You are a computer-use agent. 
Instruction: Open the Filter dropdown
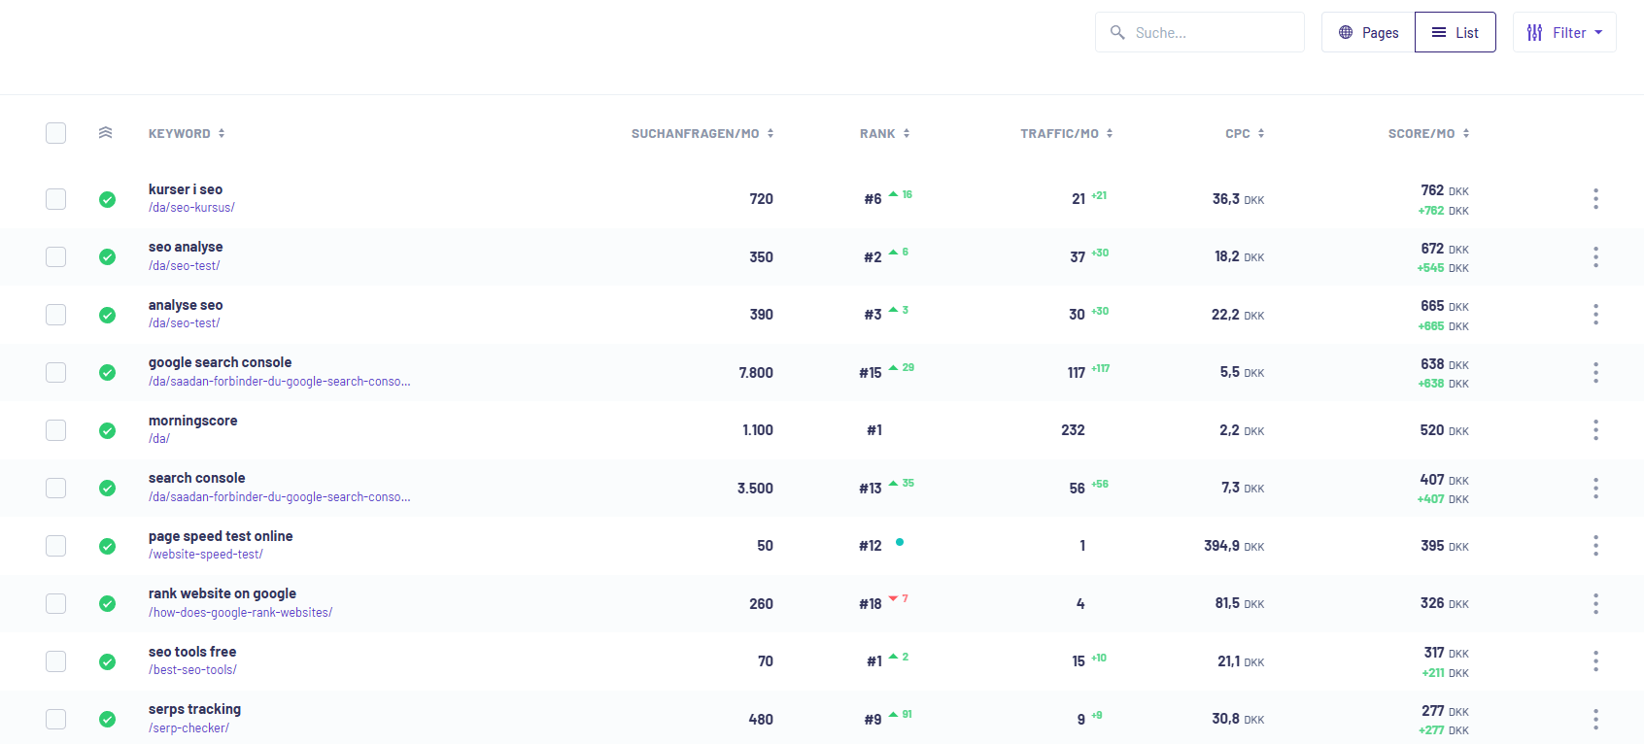pyautogui.click(x=1564, y=32)
